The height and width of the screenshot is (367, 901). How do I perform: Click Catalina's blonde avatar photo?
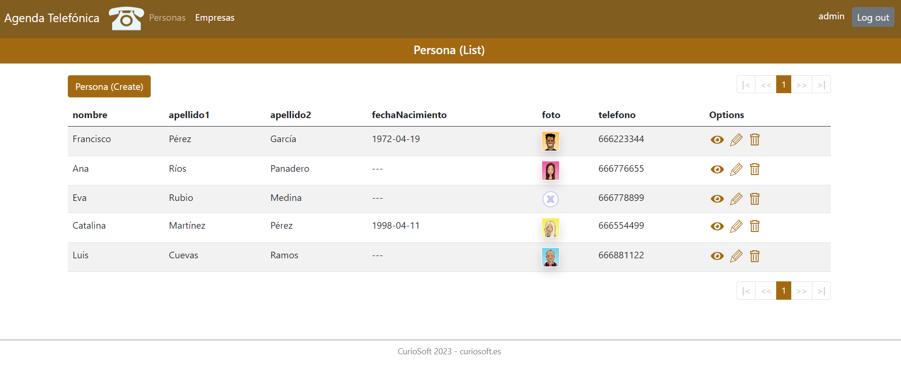(550, 228)
